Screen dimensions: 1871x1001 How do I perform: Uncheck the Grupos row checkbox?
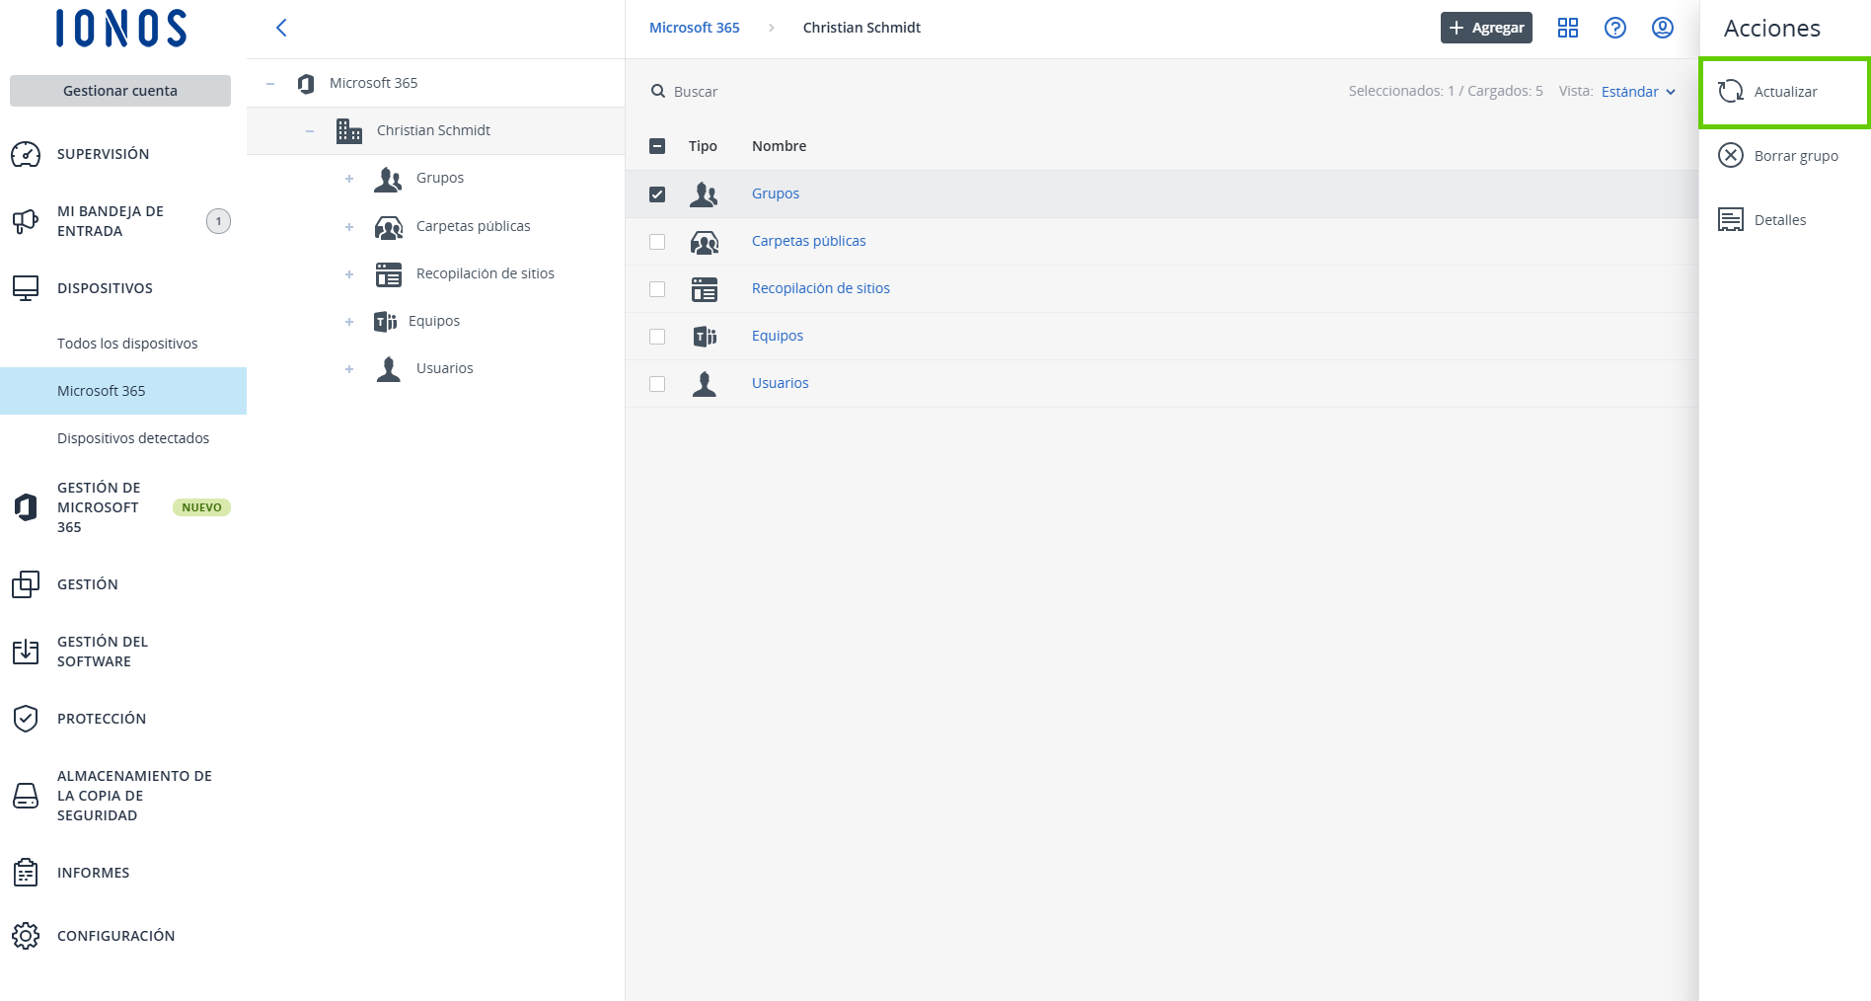tap(657, 194)
